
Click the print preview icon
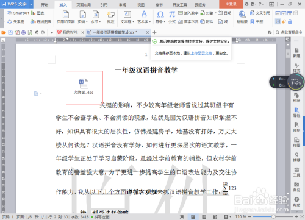pos(30,32)
